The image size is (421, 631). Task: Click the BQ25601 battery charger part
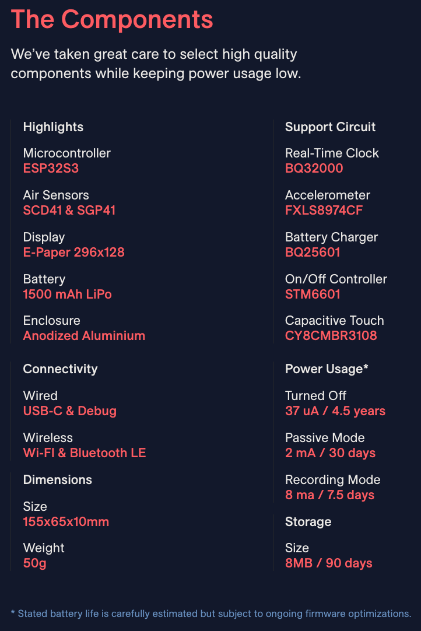pyautogui.click(x=313, y=253)
